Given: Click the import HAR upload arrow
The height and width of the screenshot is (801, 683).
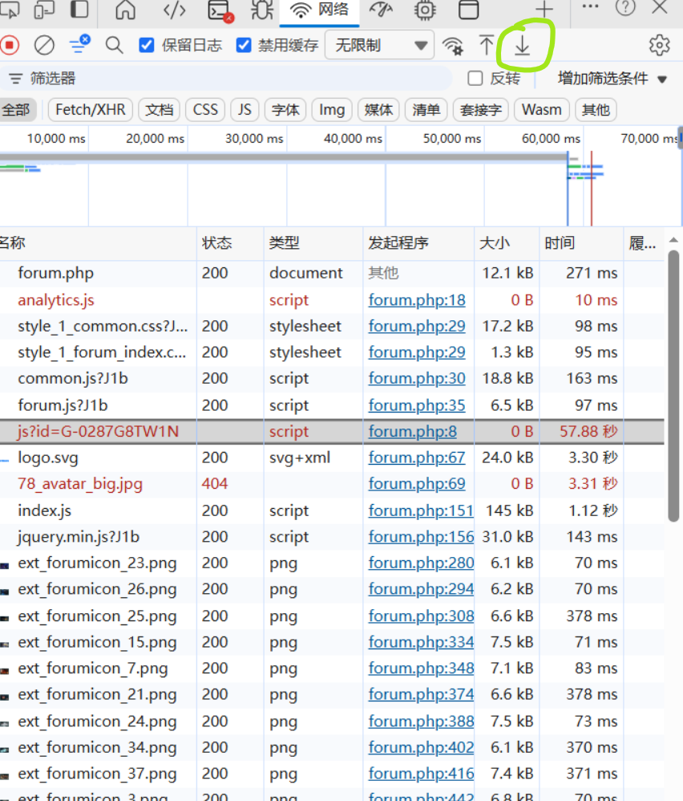Looking at the screenshot, I should click(x=487, y=45).
